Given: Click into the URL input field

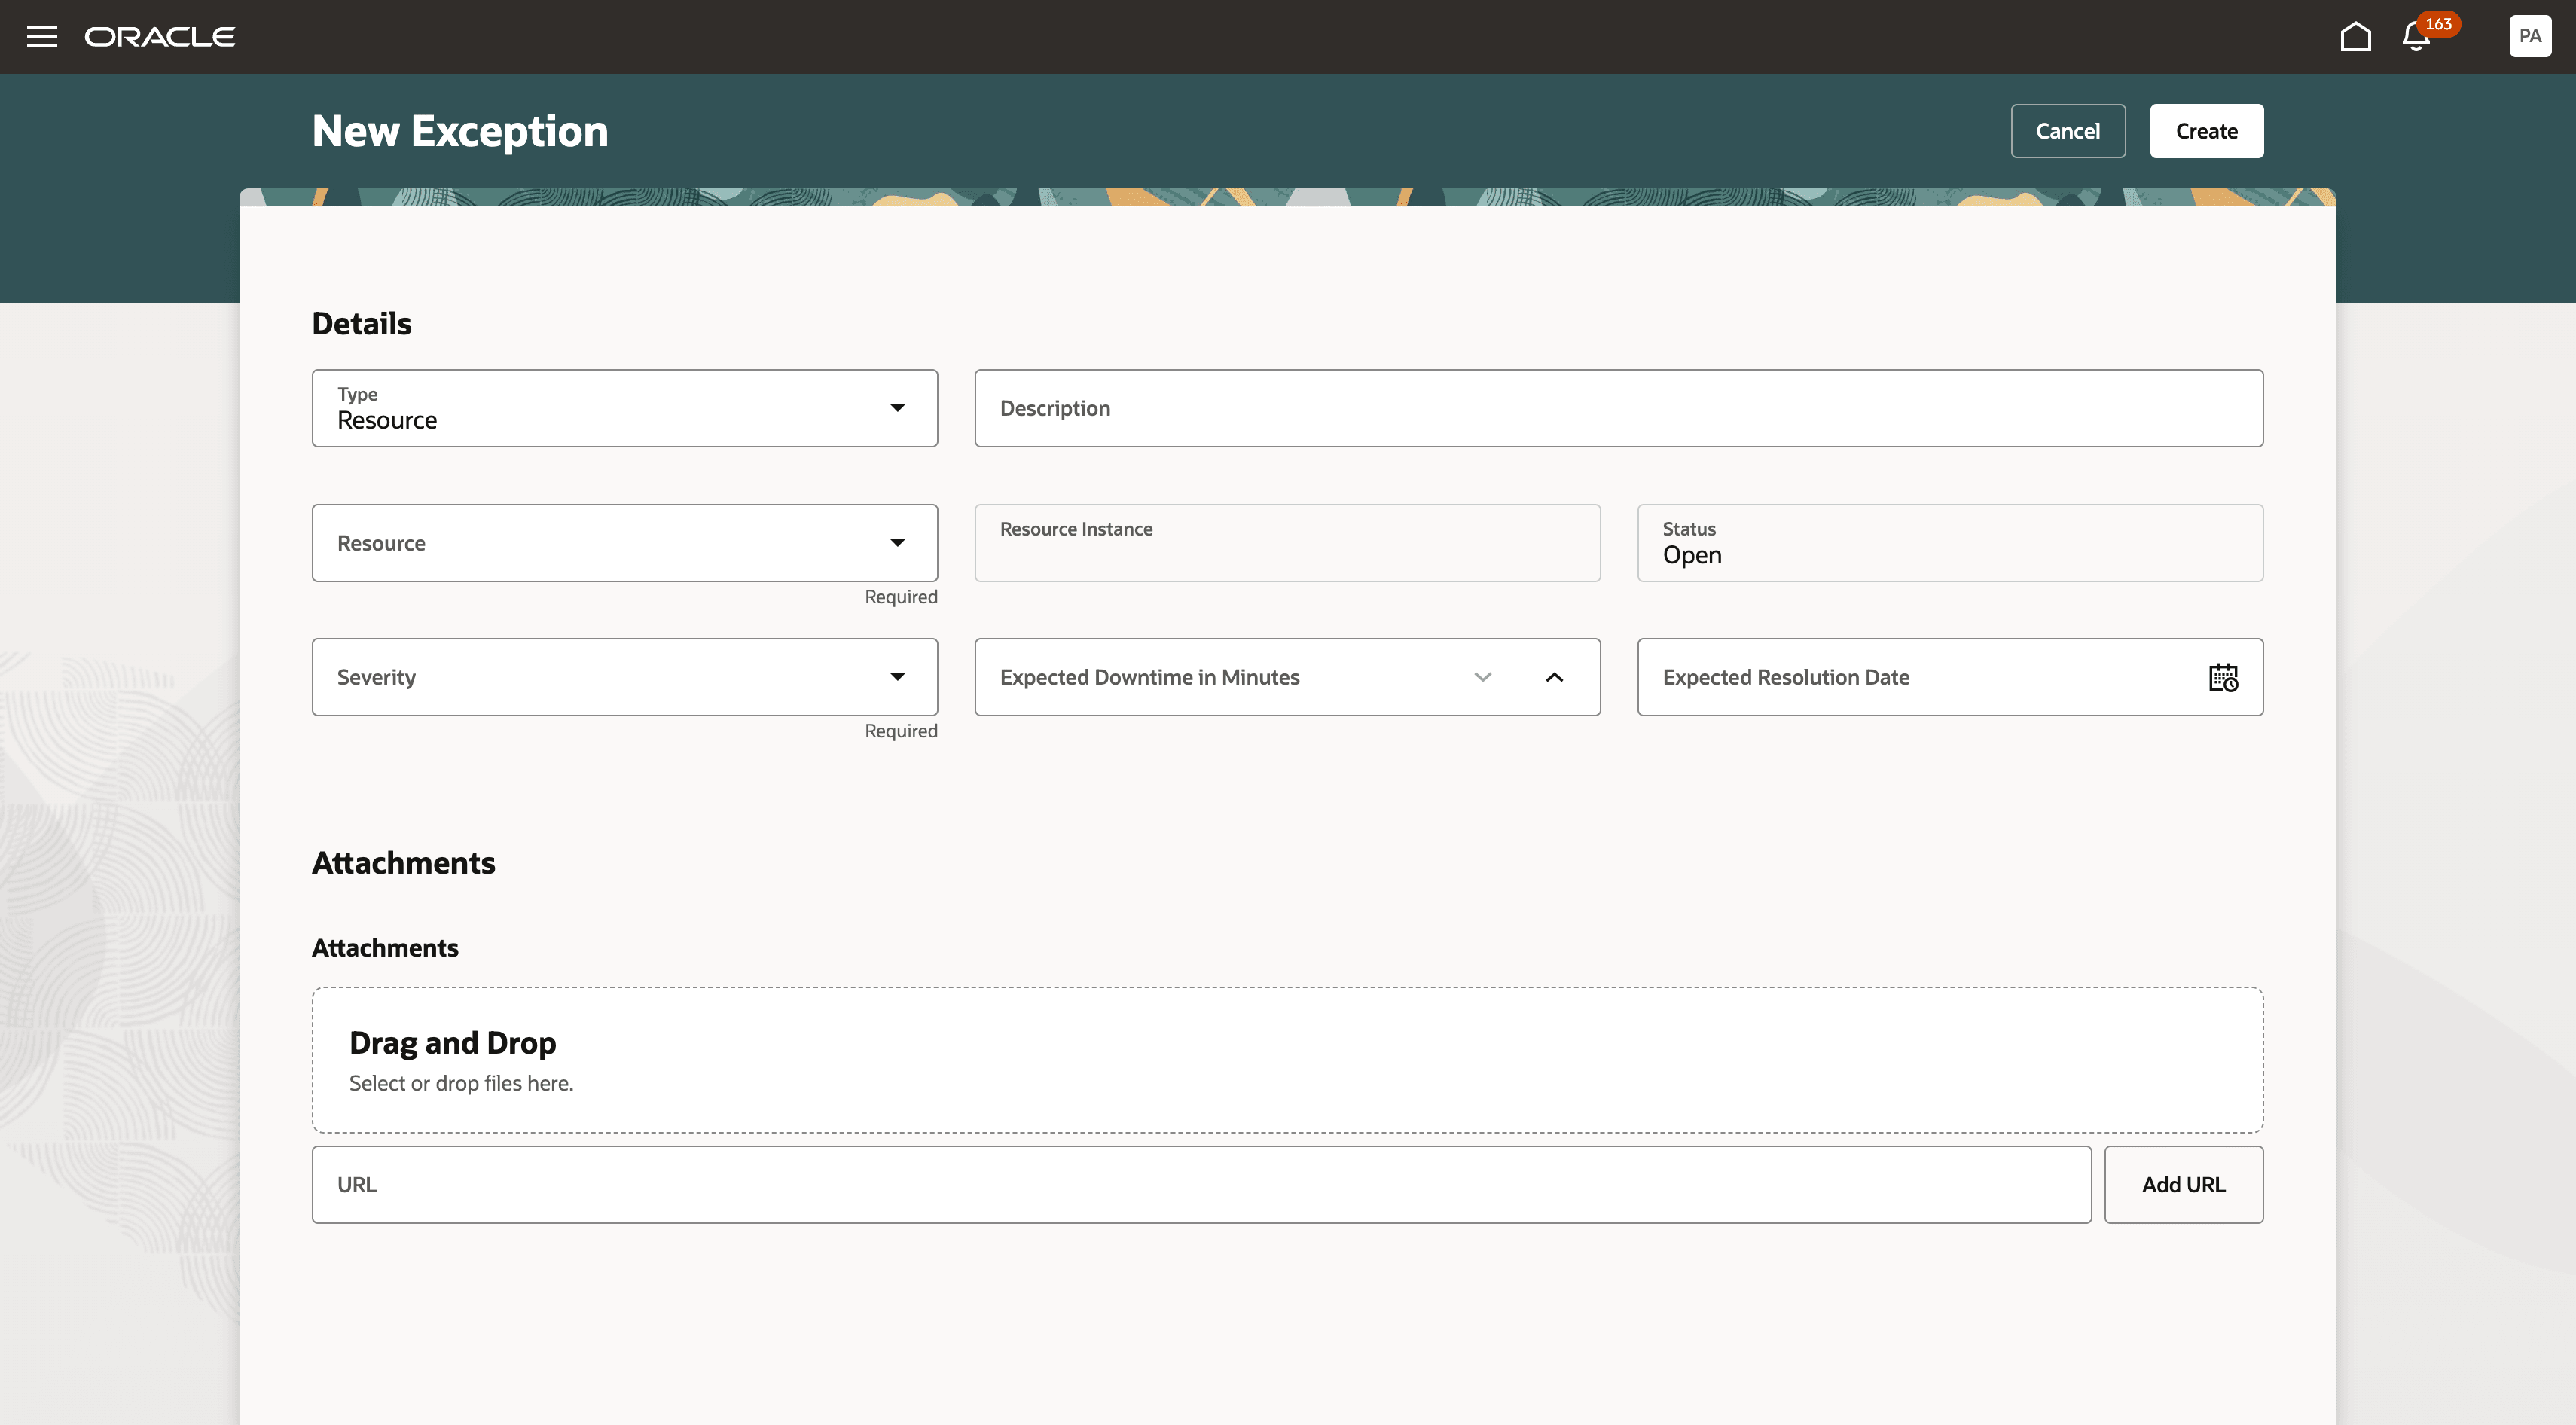Looking at the screenshot, I should [x=1200, y=1184].
